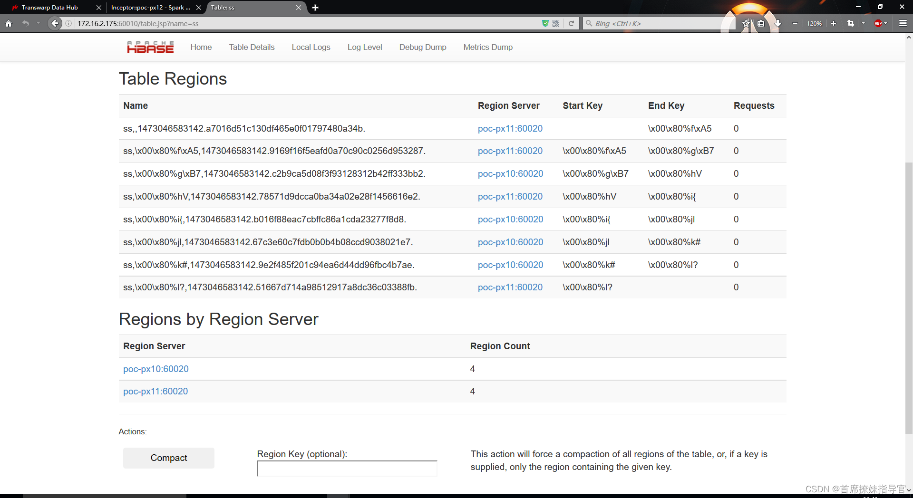Screen dimensions: 913x498
Task: Reload the page with the refresh icon
Action: pyautogui.click(x=571, y=23)
